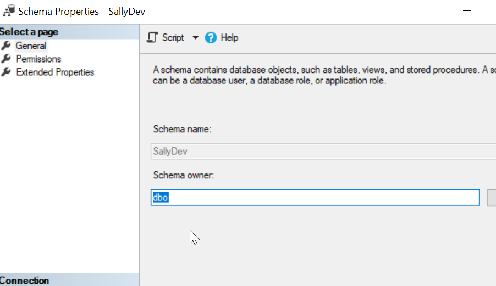496x286 pixels.
Task: Click the Script scroll icon in toolbar
Action: (153, 37)
